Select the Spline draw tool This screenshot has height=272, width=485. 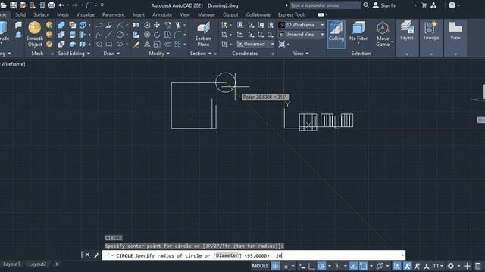click(x=99, y=35)
